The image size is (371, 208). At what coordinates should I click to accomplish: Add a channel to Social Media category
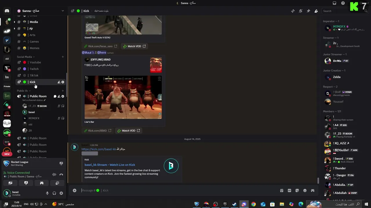pyautogui.click(x=63, y=57)
